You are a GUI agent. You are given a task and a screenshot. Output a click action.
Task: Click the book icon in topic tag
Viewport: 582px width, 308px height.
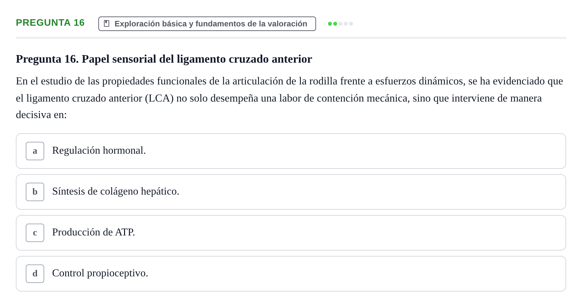[x=107, y=23]
